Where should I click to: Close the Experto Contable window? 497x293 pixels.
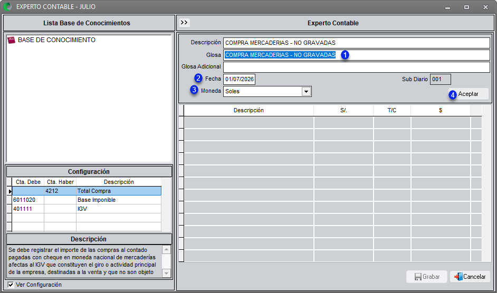(485, 7)
